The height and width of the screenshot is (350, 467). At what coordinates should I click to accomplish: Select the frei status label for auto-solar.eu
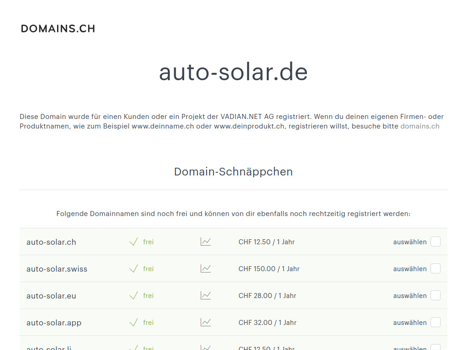click(x=148, y=295)
